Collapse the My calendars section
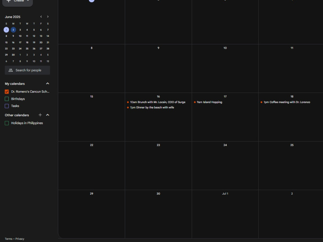323x242 pixels. point(47,84)
